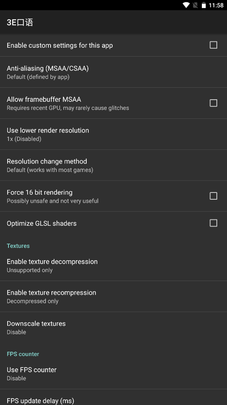Tap the 3E口语 app title
Viewport: 227px width, 405px height.
(x=20, y=22)
